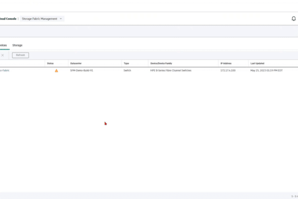Click HPE B-Series Fibre Channel Switches cell
Image resolution: width=298 pixels, height=199 pixels.
click(x=171, y=70)
